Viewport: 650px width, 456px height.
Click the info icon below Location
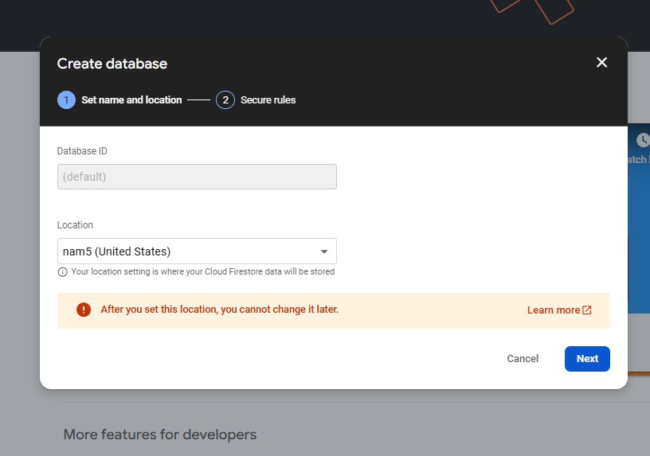pos(62,272)
